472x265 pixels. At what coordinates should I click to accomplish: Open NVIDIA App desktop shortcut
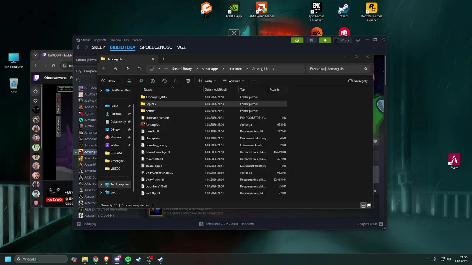point(234,10)
